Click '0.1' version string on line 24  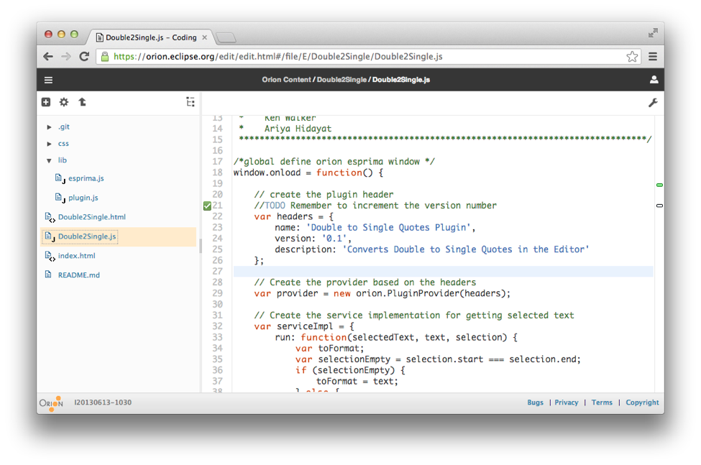pos(334,239)
